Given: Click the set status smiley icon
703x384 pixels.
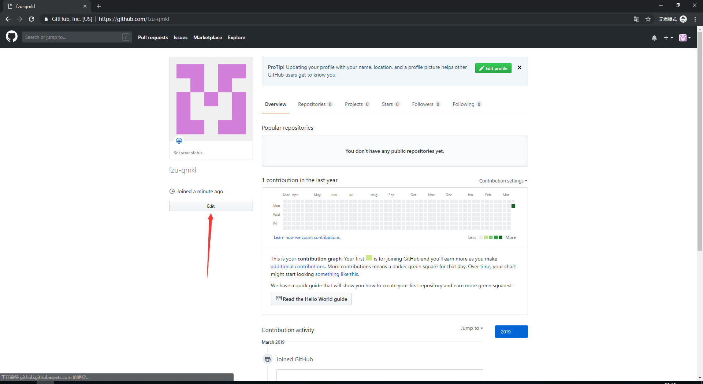Looking at the screenshot, I should click(179, 141).
